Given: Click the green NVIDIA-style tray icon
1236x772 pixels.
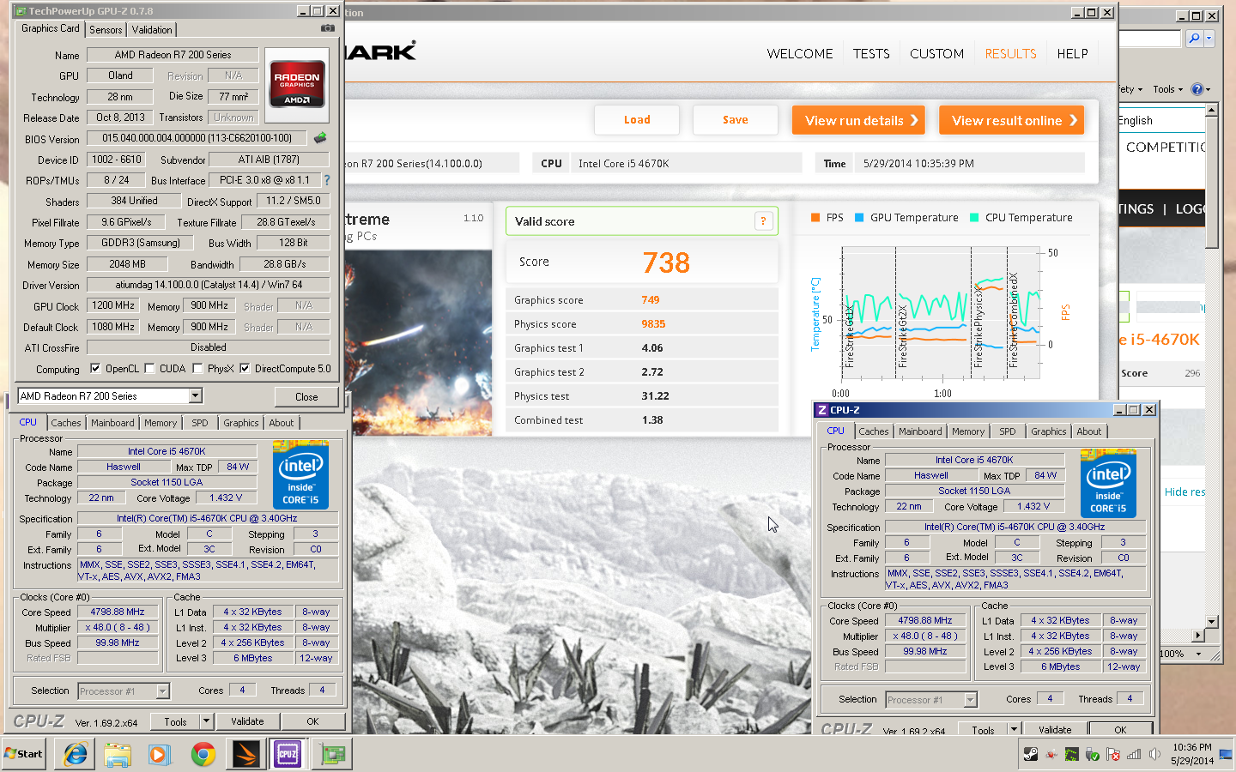Looking at the screenshot, I should point(1072,754).
